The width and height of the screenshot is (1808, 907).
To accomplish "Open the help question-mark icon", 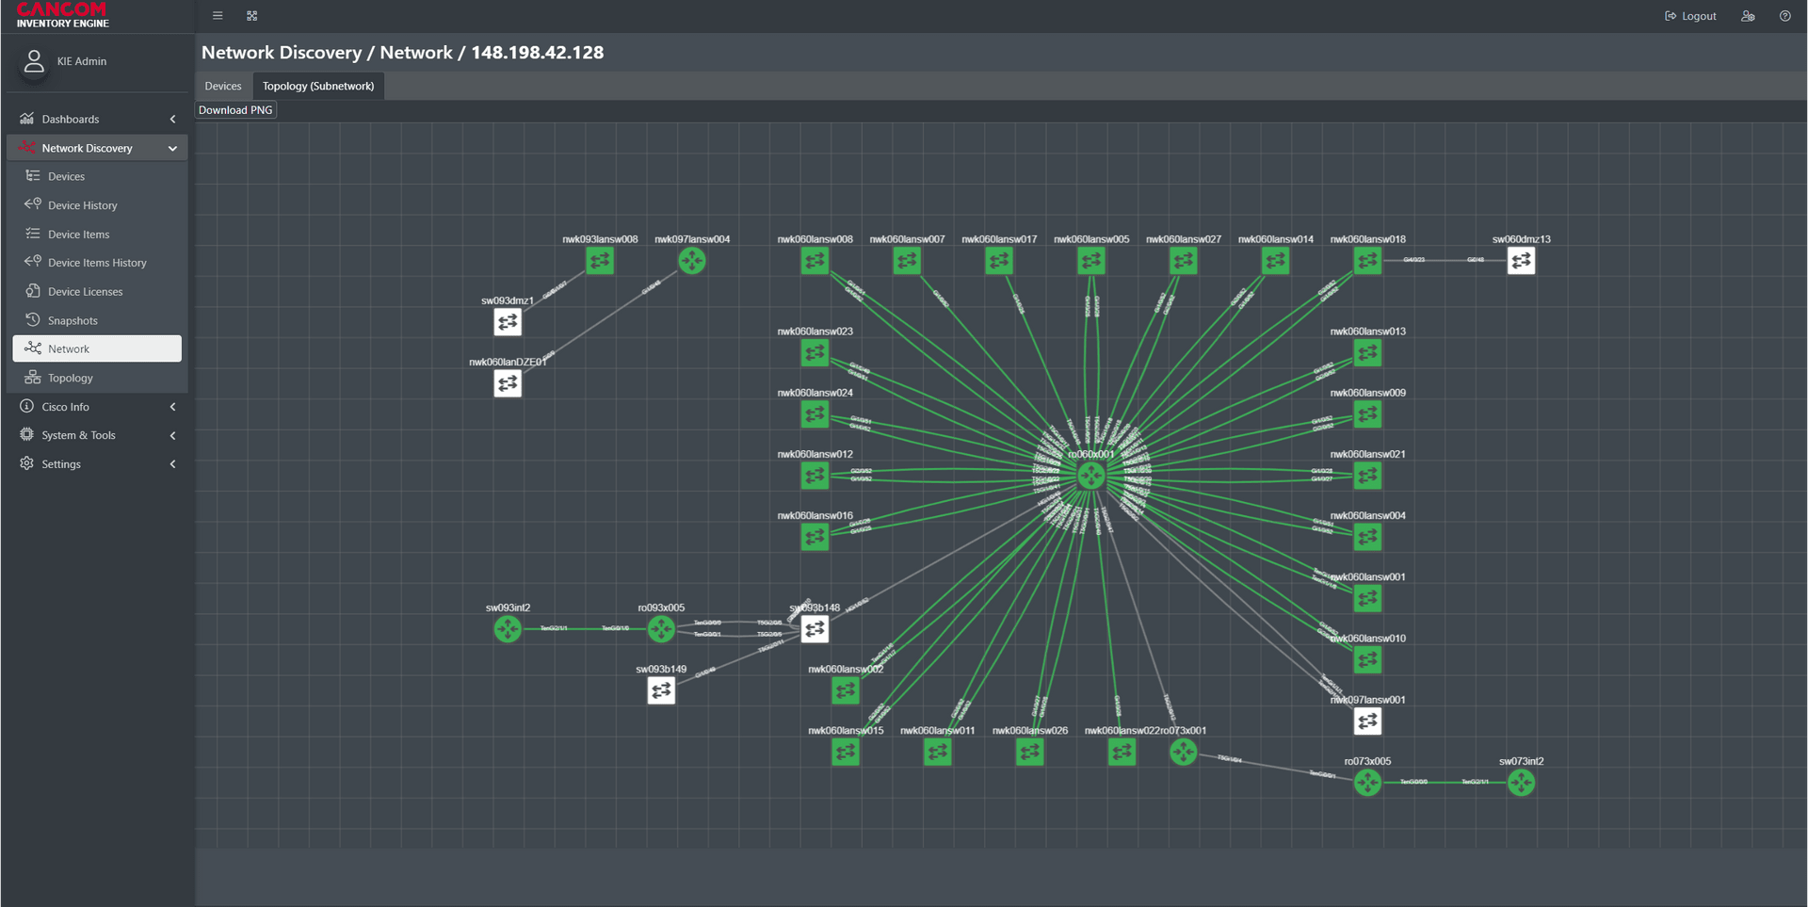I will (1784, 15).
